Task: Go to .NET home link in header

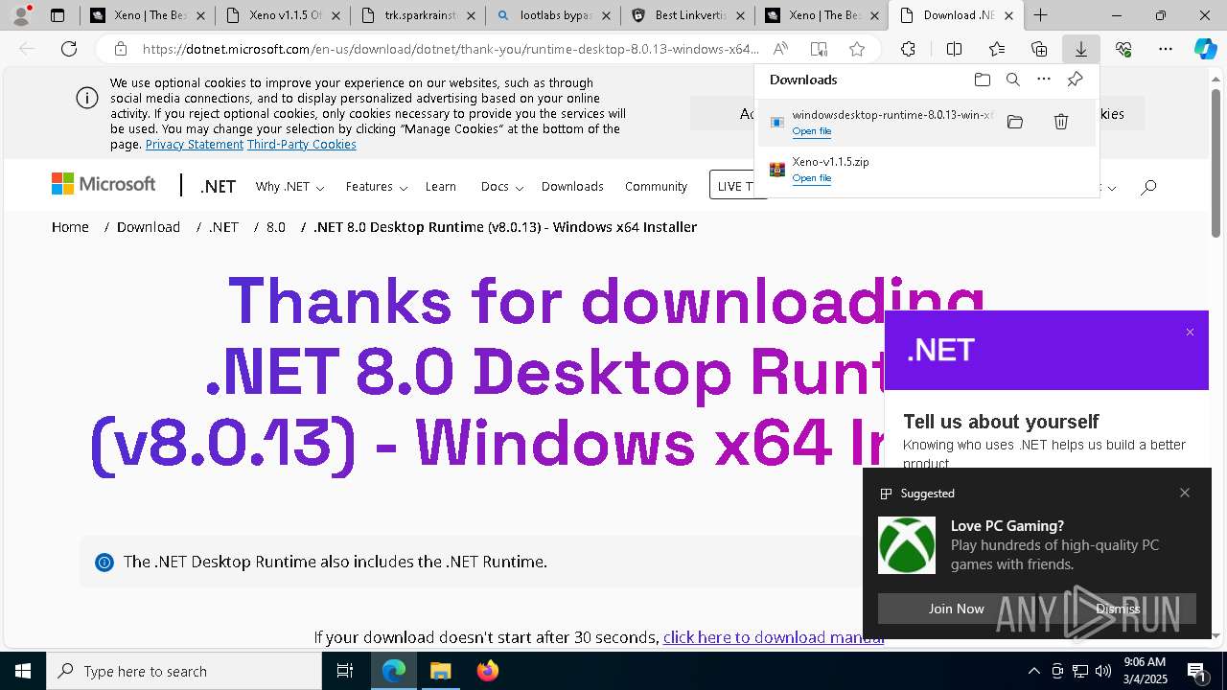Action: coord(218,187)
